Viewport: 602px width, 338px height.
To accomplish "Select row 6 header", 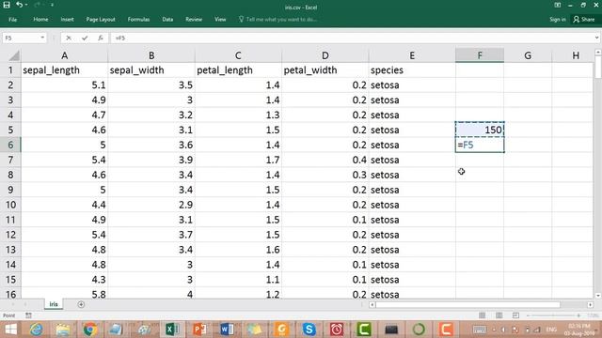I will point(10,145).
